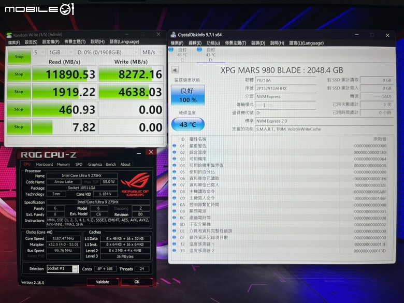Click the Validate button in CPU-Z
The image size is (404, 303).
pos(103,282)
